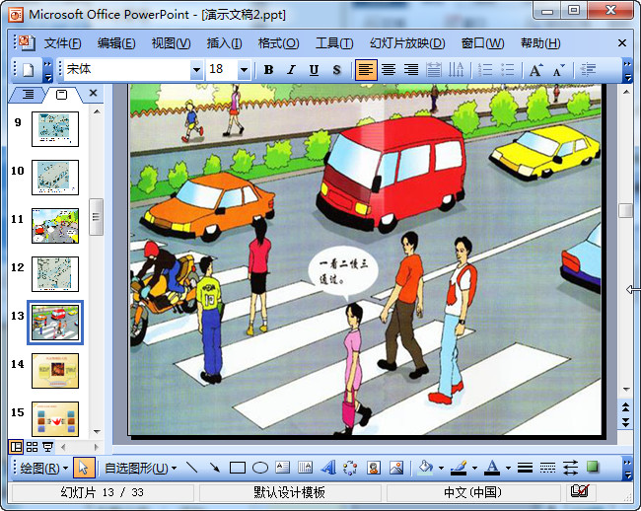This screenshot has height=511, width=641.
Task: Toggle bulleted list
Action: pos(507,70)
